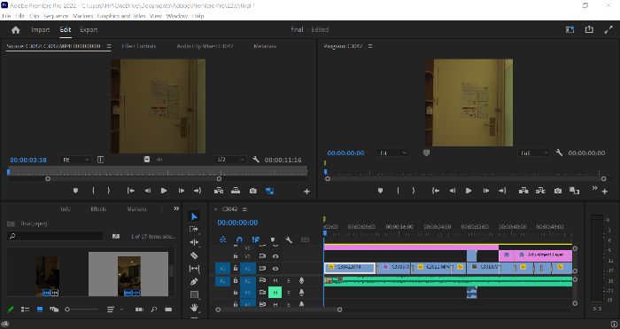Expand the hidden panels double chevron
The height and width of the screenshot is (329, 620).
176,208
